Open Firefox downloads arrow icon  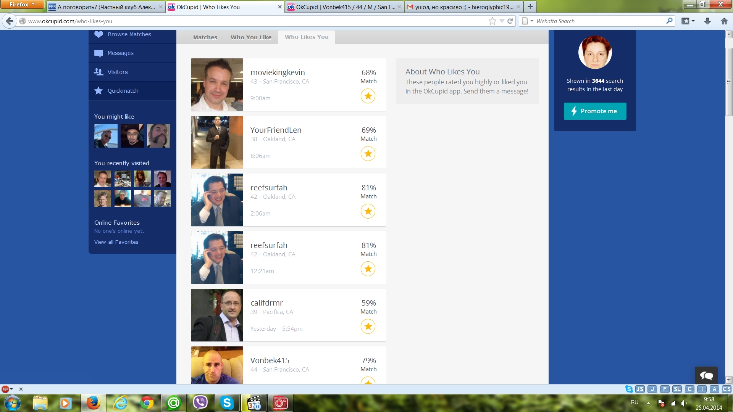coord(707,21)
